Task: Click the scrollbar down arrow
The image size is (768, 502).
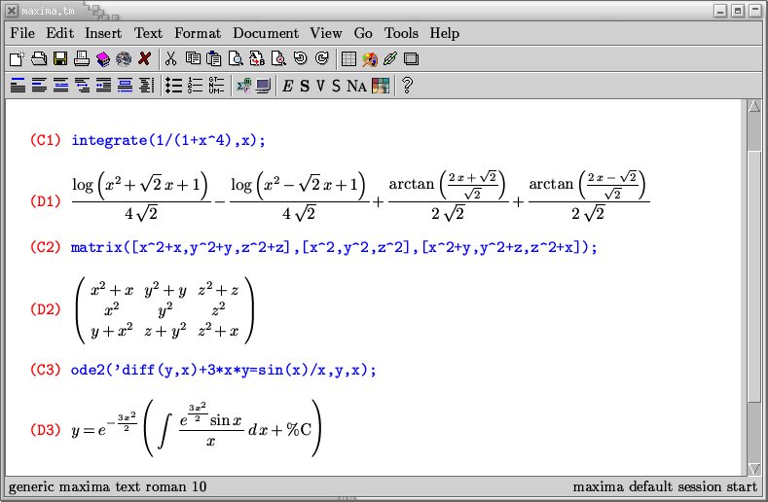Action: tap(754, 469)
